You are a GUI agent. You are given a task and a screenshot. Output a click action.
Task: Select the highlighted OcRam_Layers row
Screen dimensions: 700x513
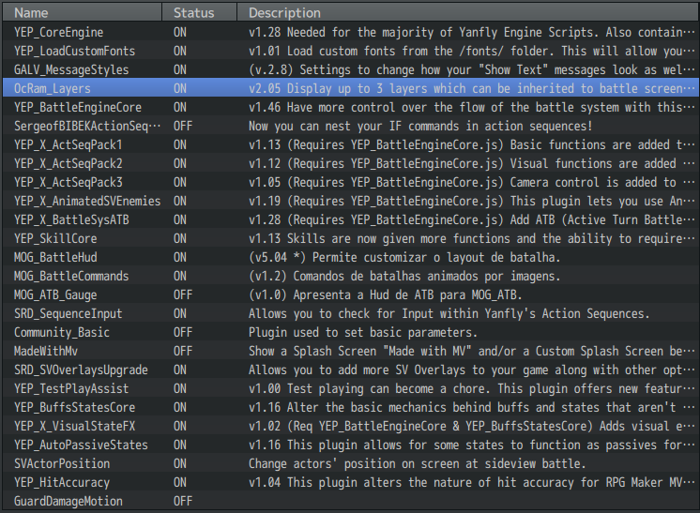(350, 88)
